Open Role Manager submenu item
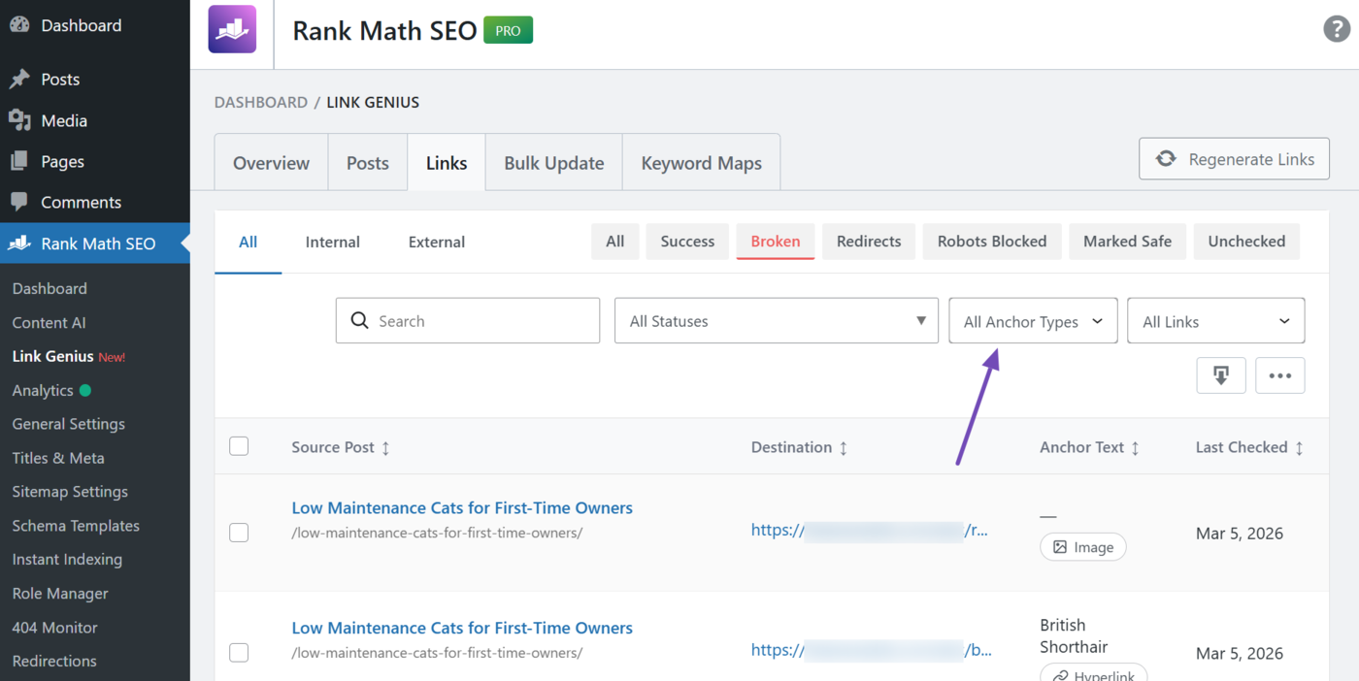 60,594
